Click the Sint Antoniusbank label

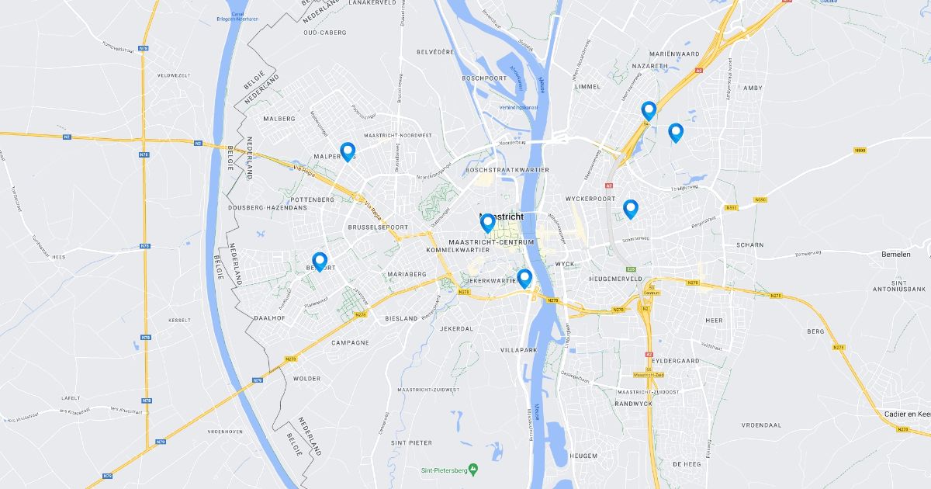908,285
